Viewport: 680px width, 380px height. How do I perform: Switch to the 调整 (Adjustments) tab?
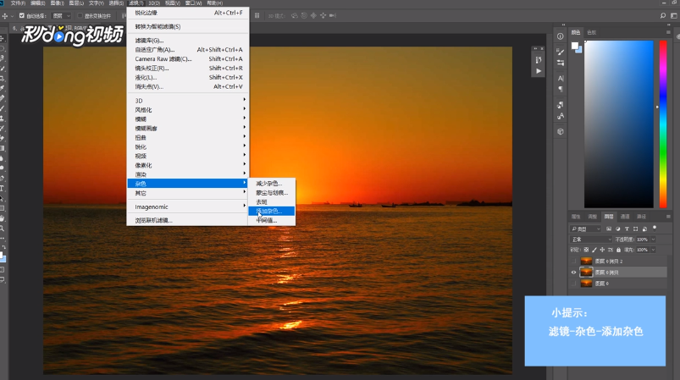[593, 217]
